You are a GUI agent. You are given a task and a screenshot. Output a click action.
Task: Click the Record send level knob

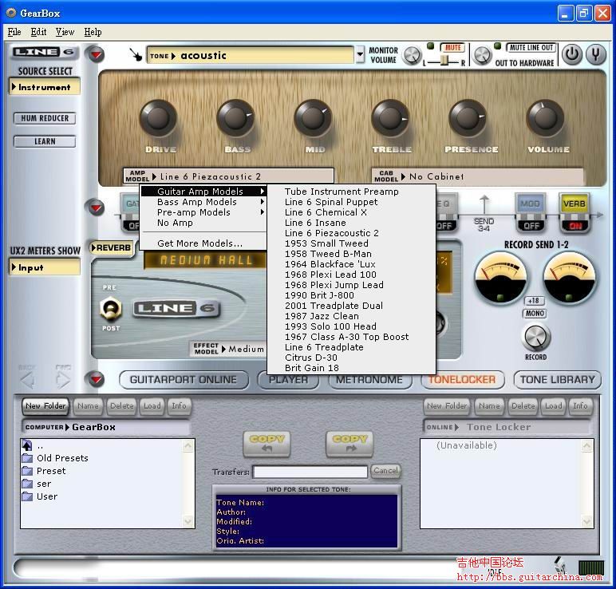pyautogui.click(x=535, y=338)
